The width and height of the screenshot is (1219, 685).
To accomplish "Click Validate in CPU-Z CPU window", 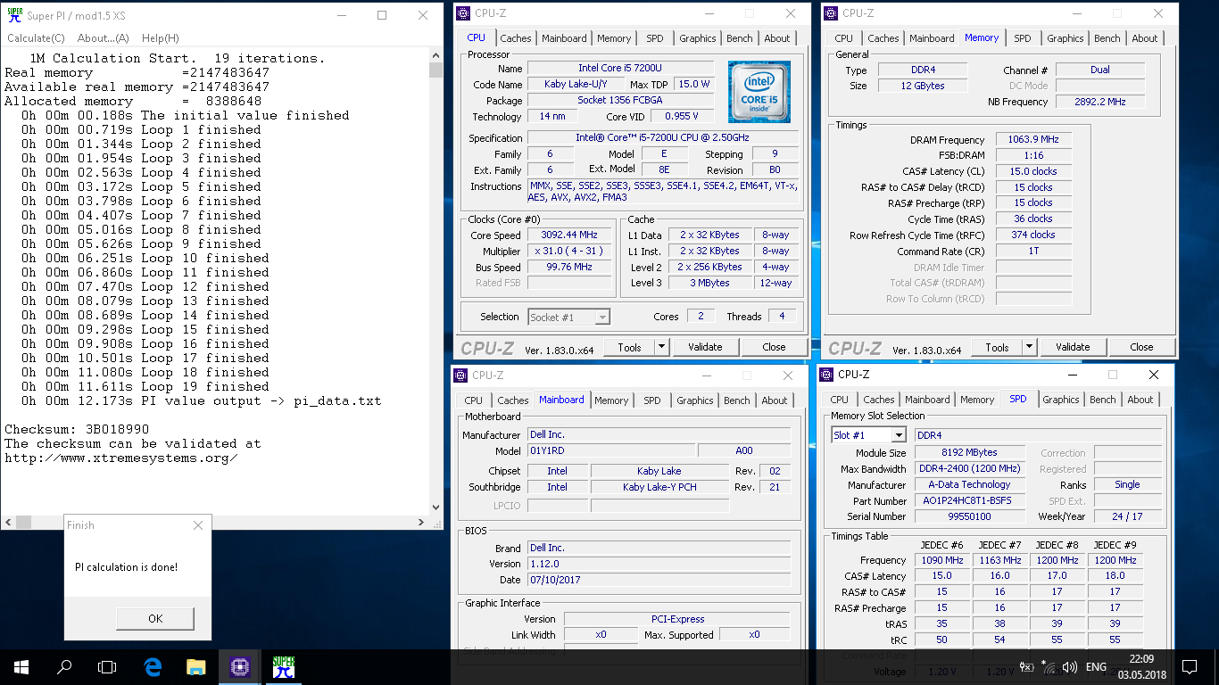I will [705, 347].
